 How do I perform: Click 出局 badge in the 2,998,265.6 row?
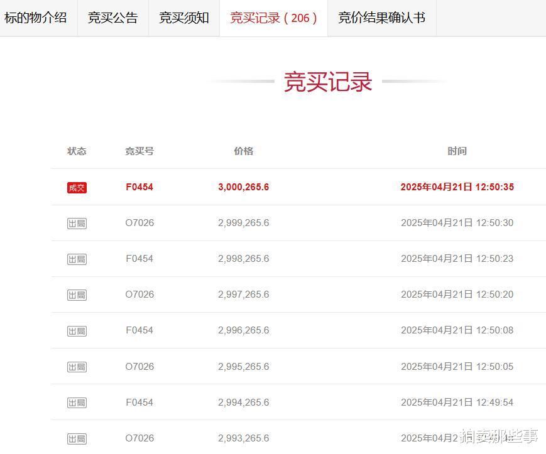(x=77, y=259)
